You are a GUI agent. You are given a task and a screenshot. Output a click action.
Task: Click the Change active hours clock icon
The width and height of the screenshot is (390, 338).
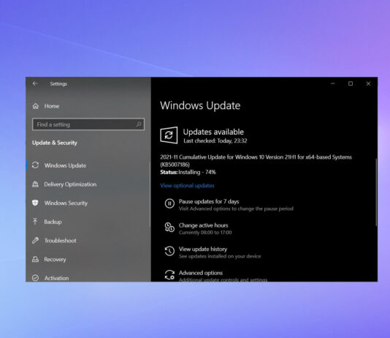(x=169, y=227)
